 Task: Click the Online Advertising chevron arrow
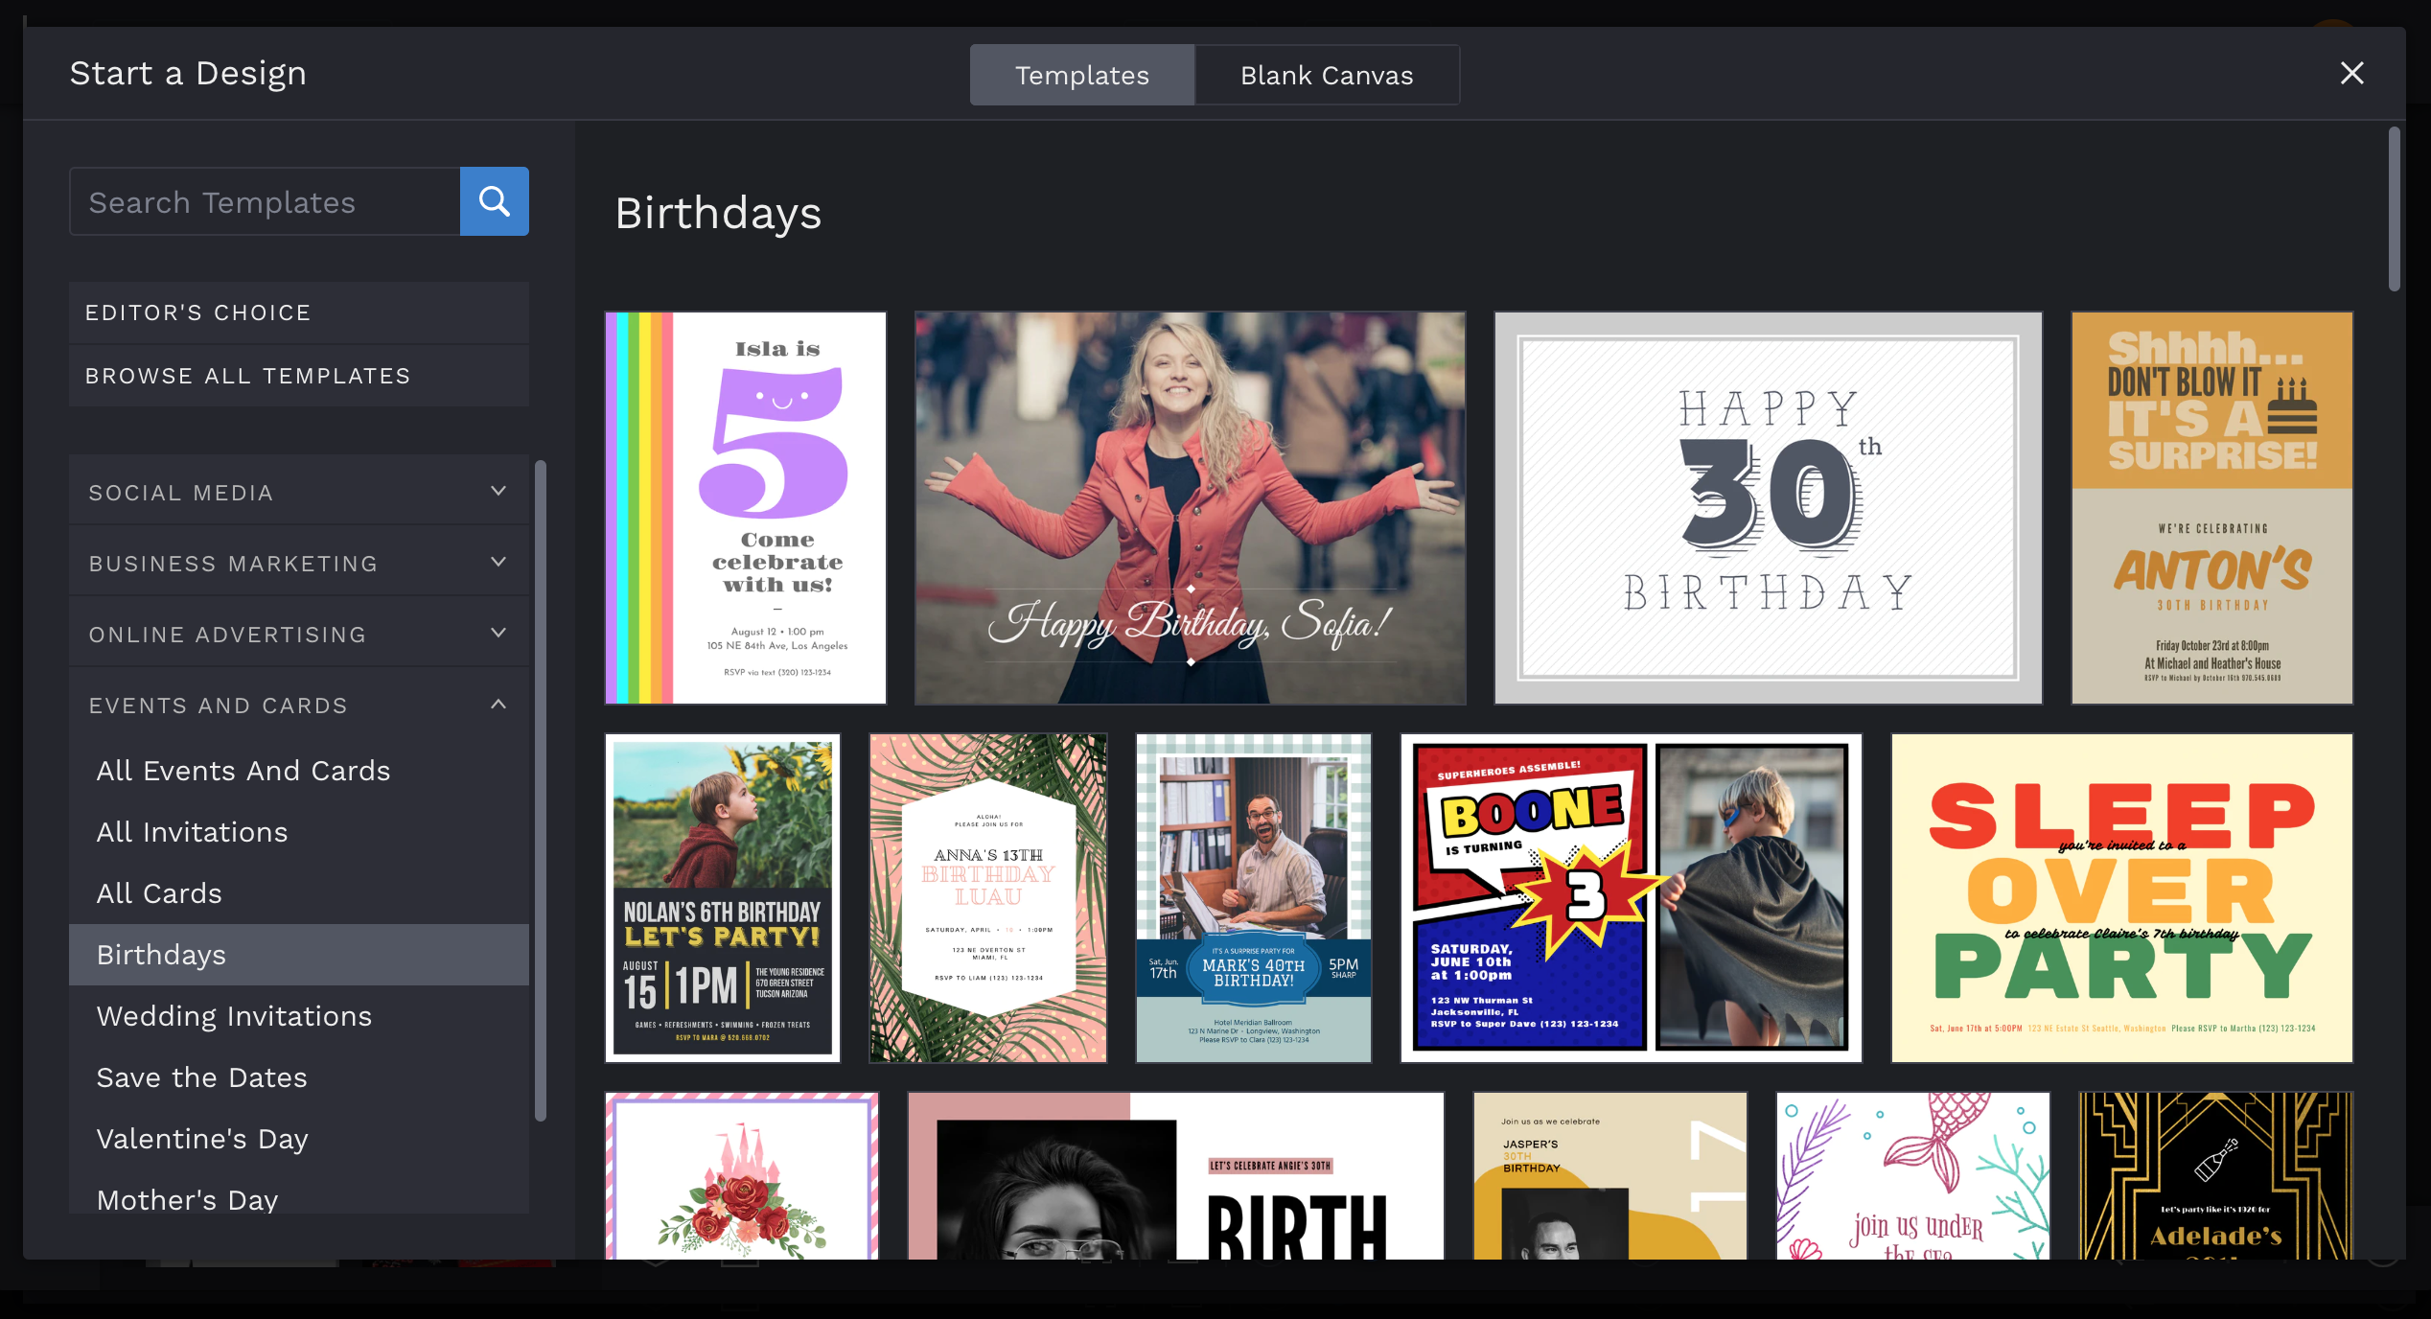tap(498, 633)
